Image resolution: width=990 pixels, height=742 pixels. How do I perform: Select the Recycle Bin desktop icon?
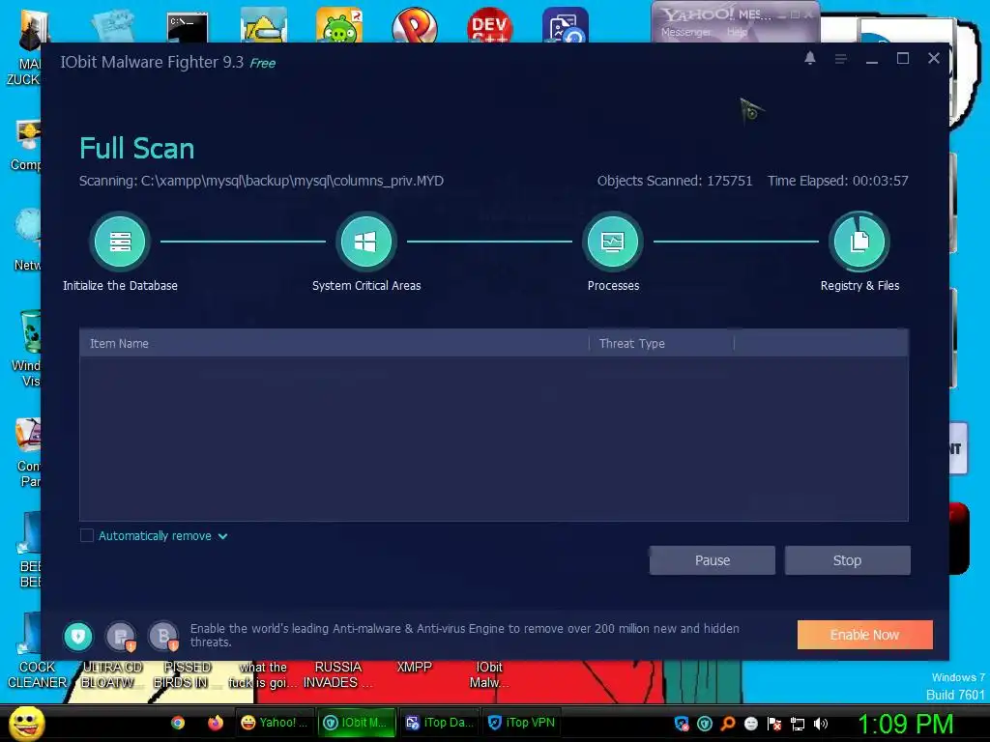point(29,331)
